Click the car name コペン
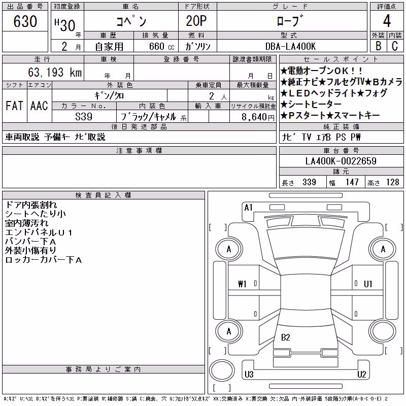The height and width of the screenshot is (406, 406). [131, 21]
